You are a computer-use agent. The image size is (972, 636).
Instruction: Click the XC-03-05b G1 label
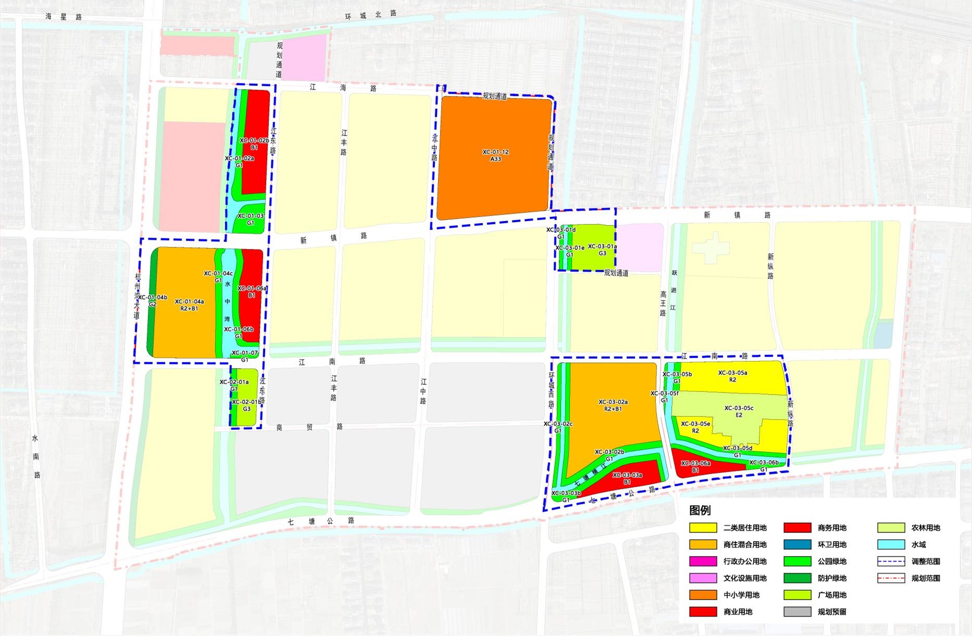pyautogui.click(x=677, y=377)
